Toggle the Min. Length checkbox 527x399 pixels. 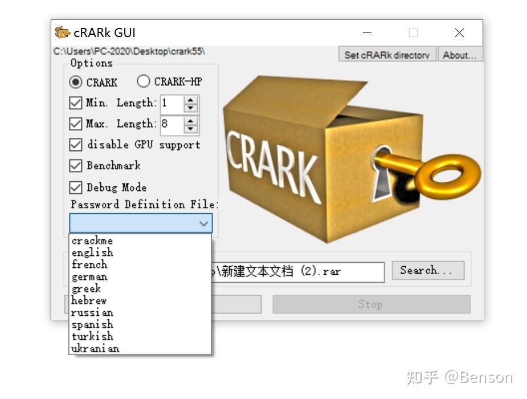click(x=76, y=103)
